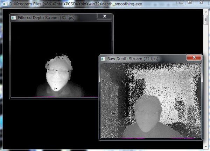The image size is (210, 151).
Task: Click the console vertical scrollbar thumb
Action: tap(206, 19)
